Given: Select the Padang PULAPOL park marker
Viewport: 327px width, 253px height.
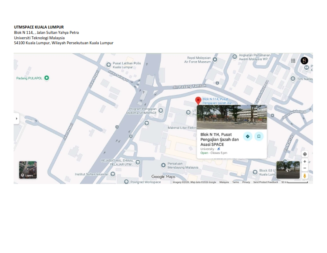Looking at the screenshot, I should 47,78.
